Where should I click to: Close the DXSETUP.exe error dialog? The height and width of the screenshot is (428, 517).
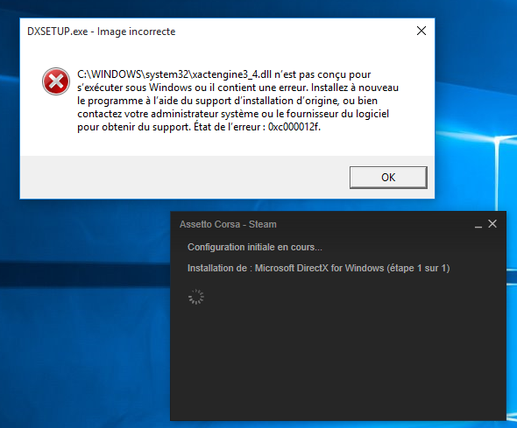(421, 31)
